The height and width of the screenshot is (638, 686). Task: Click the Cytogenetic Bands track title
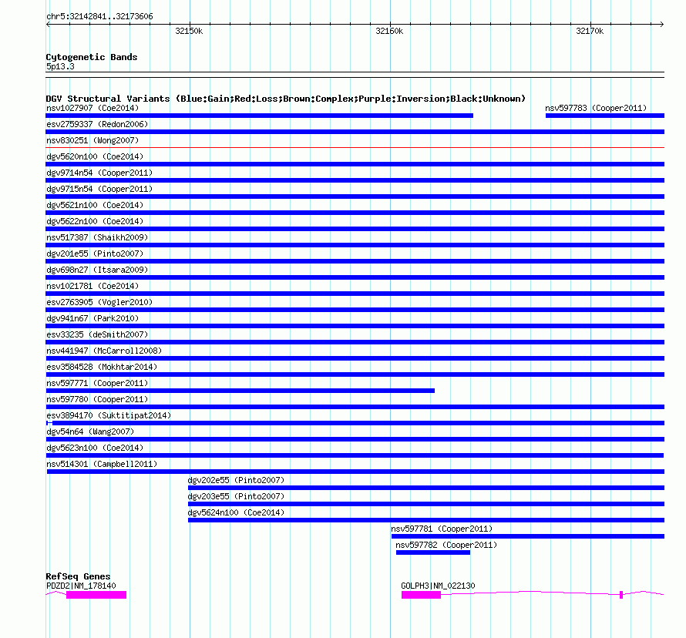pyautogui.click(x=92, y=57)
